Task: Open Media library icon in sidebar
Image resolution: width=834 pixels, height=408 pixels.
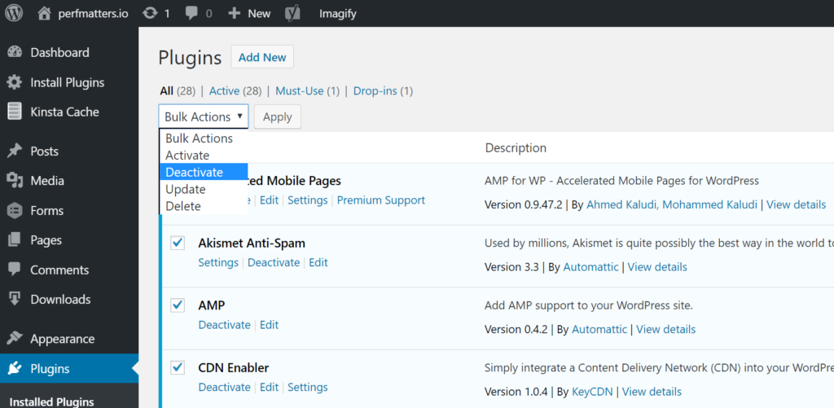Action: (15, 181)
